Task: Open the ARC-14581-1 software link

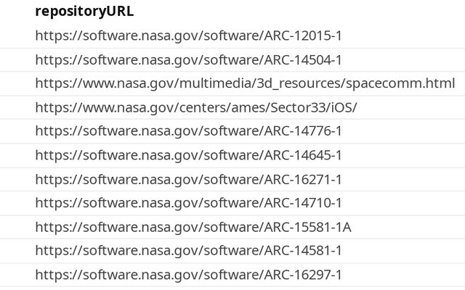Action: [188, 251]
